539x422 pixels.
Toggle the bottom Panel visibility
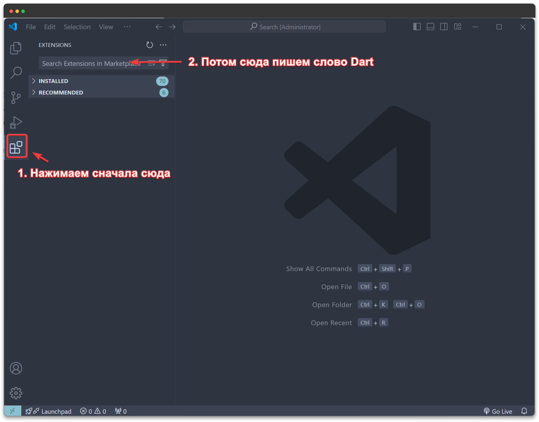tap(430, 27)
